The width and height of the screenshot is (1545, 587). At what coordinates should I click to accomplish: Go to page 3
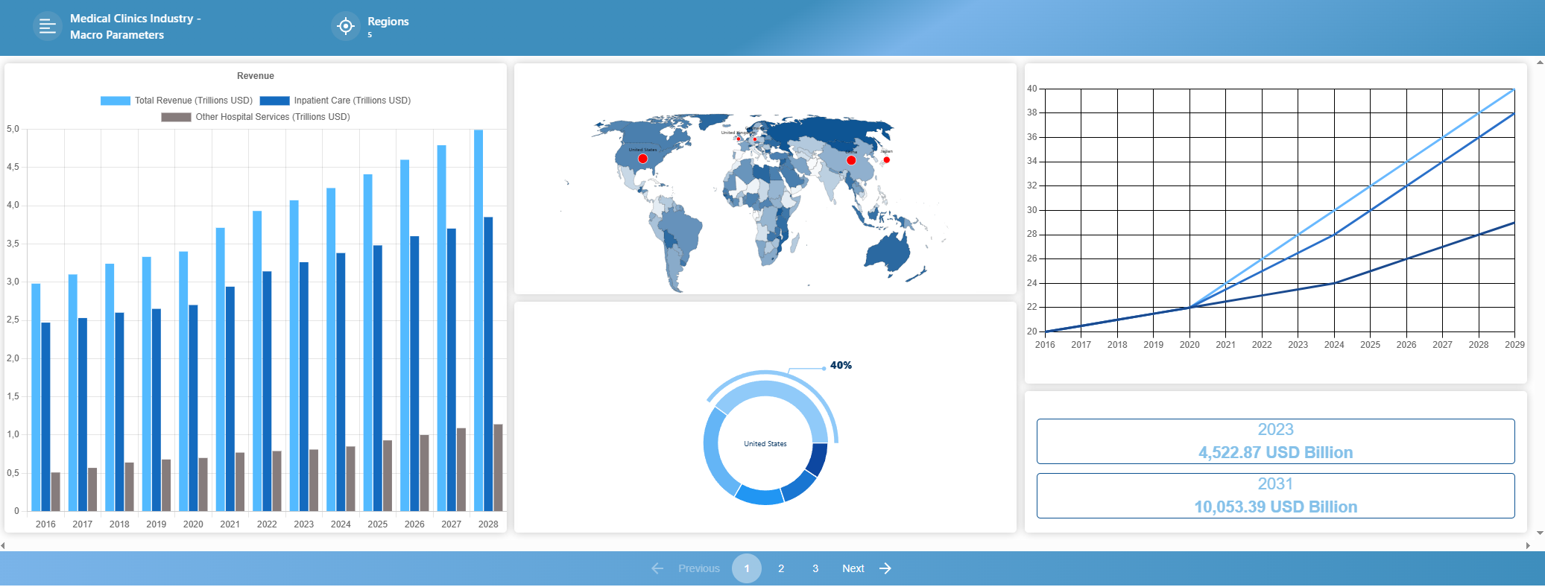click(x=815, y=568)
